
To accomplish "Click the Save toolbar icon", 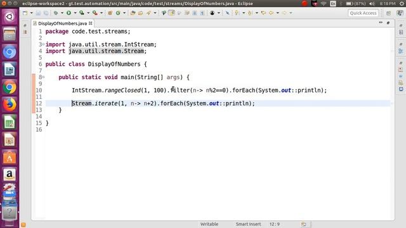I will [x=38, y=13].
